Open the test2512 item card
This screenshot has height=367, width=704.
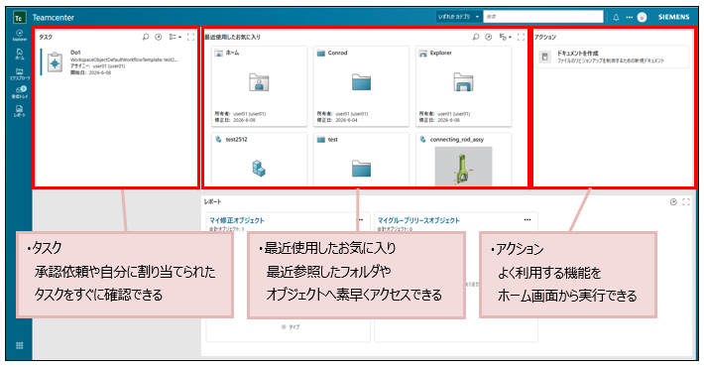click(x=260, y=159)
